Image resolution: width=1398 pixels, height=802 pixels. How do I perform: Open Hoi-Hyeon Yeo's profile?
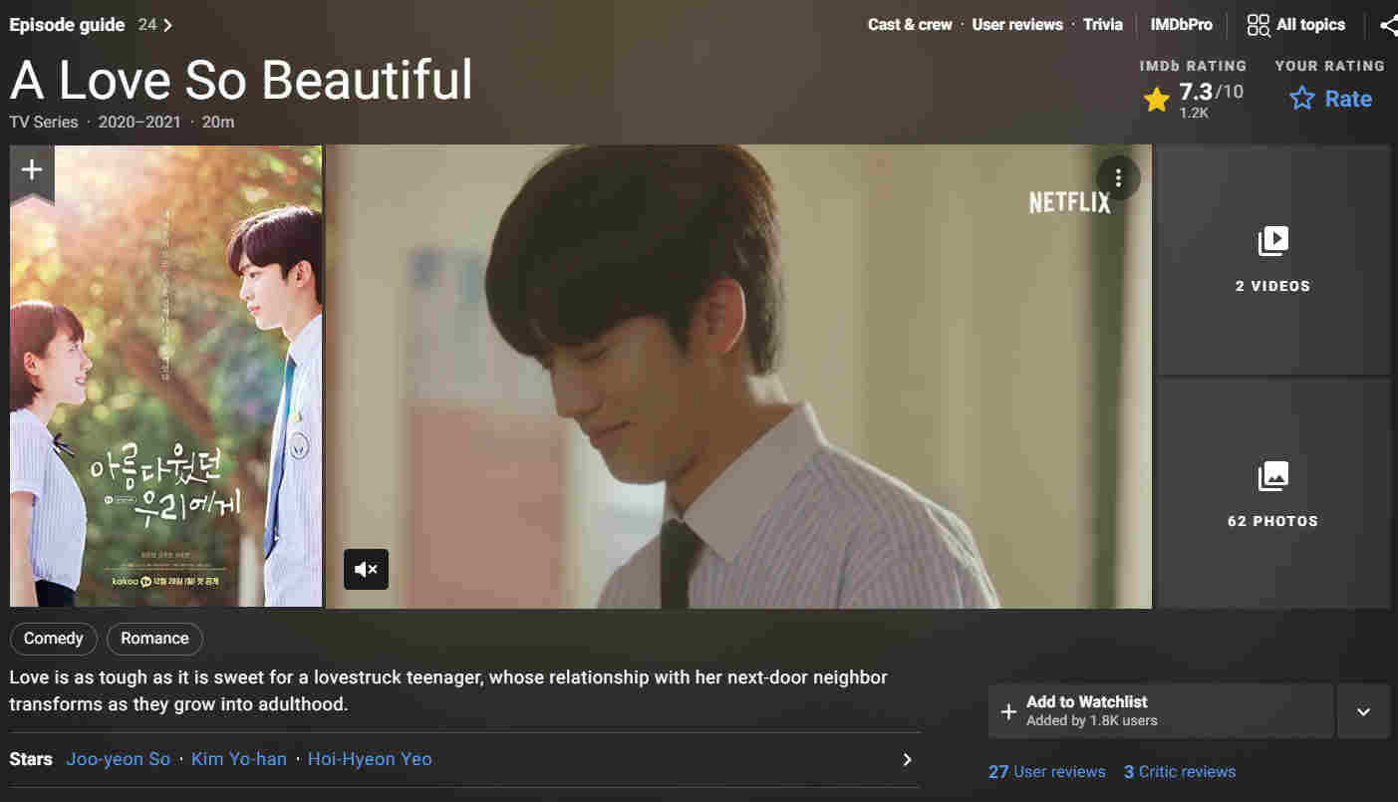(x=370, y=759)
